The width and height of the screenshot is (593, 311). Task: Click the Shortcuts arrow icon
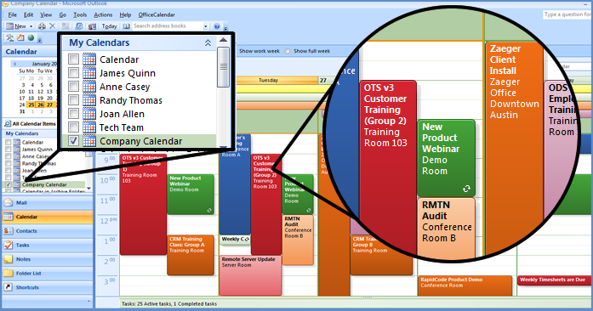tap(8, 287)
